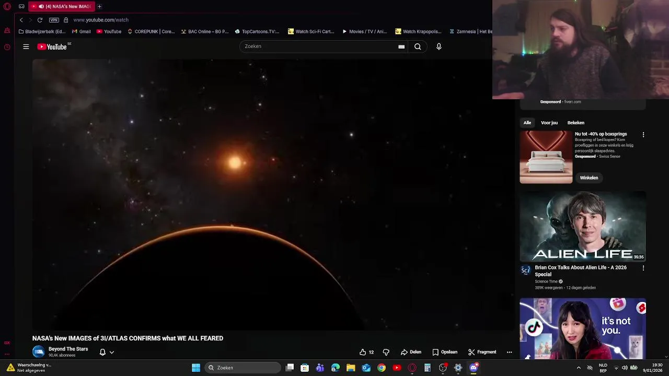Expand the YouTube hamburger guide menu
This screenshot has width=669, height=376.
[26, 46]
